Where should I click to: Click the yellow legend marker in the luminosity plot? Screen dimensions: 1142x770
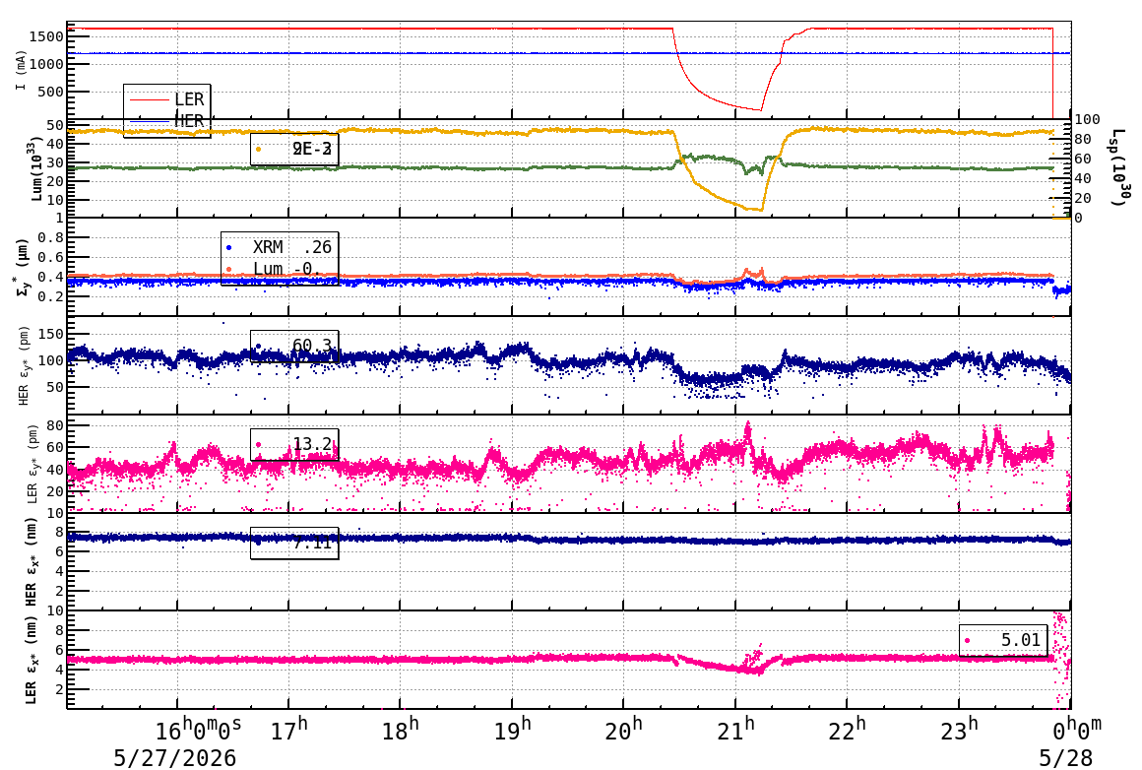coord(258,150)
